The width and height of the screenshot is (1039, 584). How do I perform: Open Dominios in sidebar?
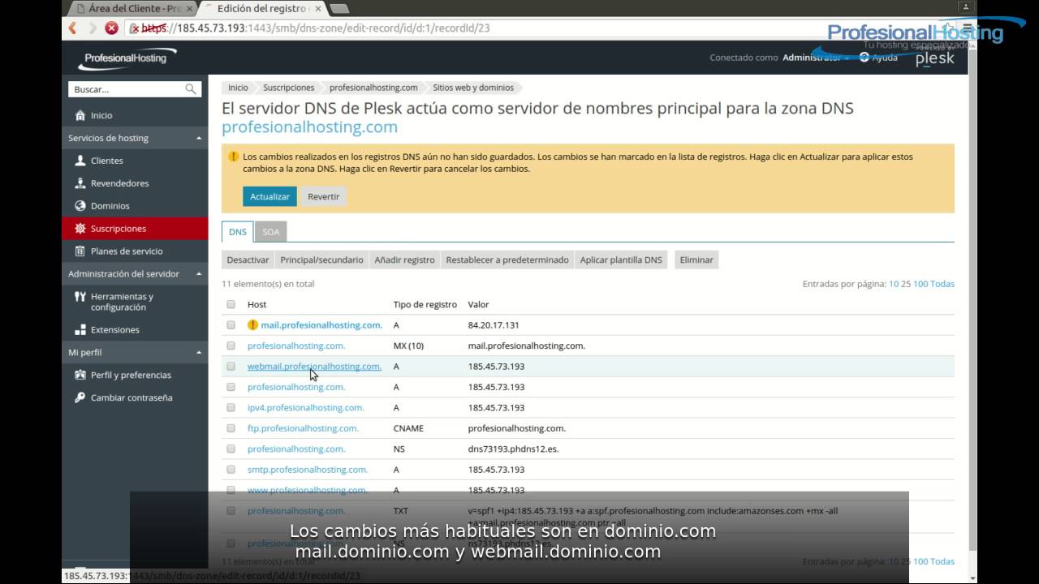(110, 206)
